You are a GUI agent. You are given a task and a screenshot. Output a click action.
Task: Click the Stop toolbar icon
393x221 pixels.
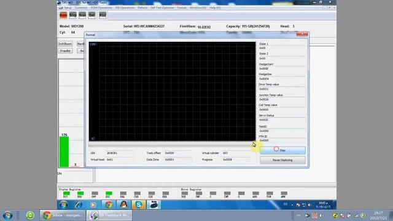tap(73, 15)
